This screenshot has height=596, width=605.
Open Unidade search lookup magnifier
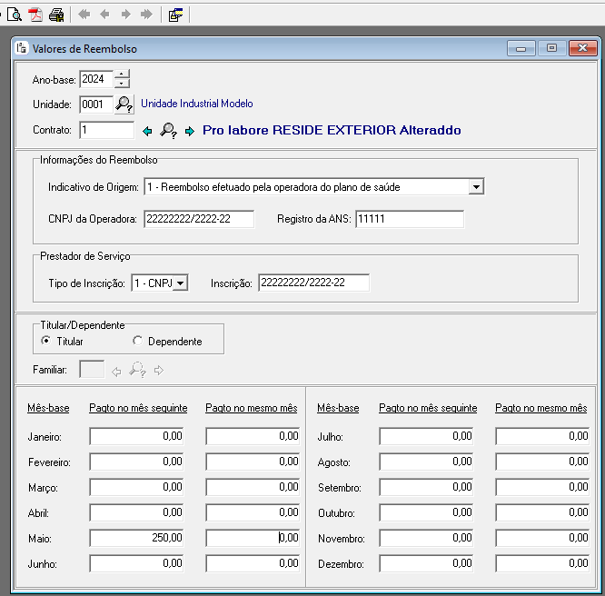click(124, 104)
